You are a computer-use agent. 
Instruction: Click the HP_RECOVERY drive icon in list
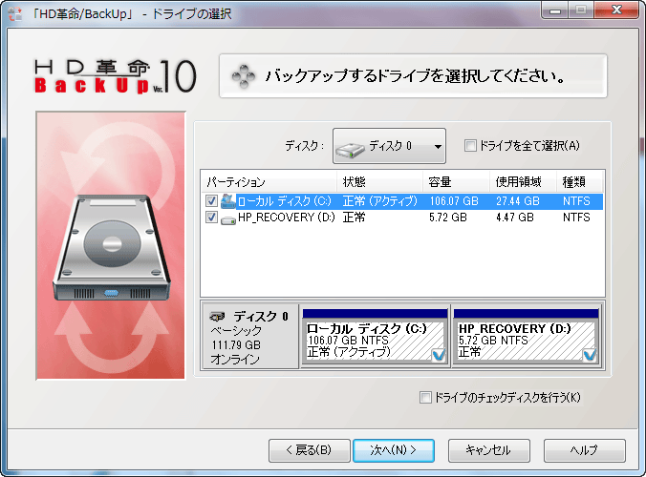[227, 219]
